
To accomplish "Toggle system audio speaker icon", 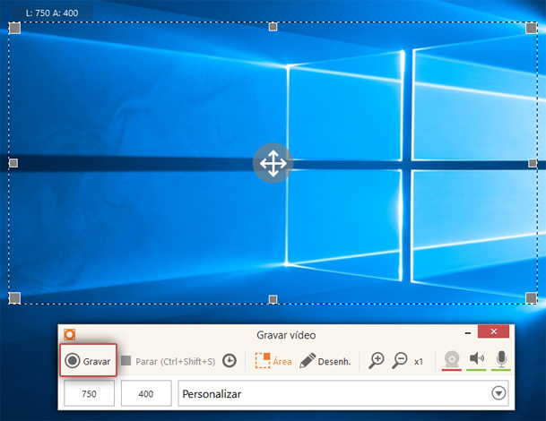I will point(476,360).
